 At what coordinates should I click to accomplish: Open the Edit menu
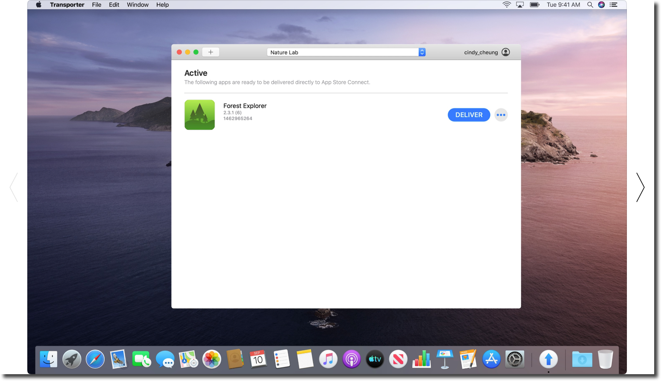click(114, 5)
